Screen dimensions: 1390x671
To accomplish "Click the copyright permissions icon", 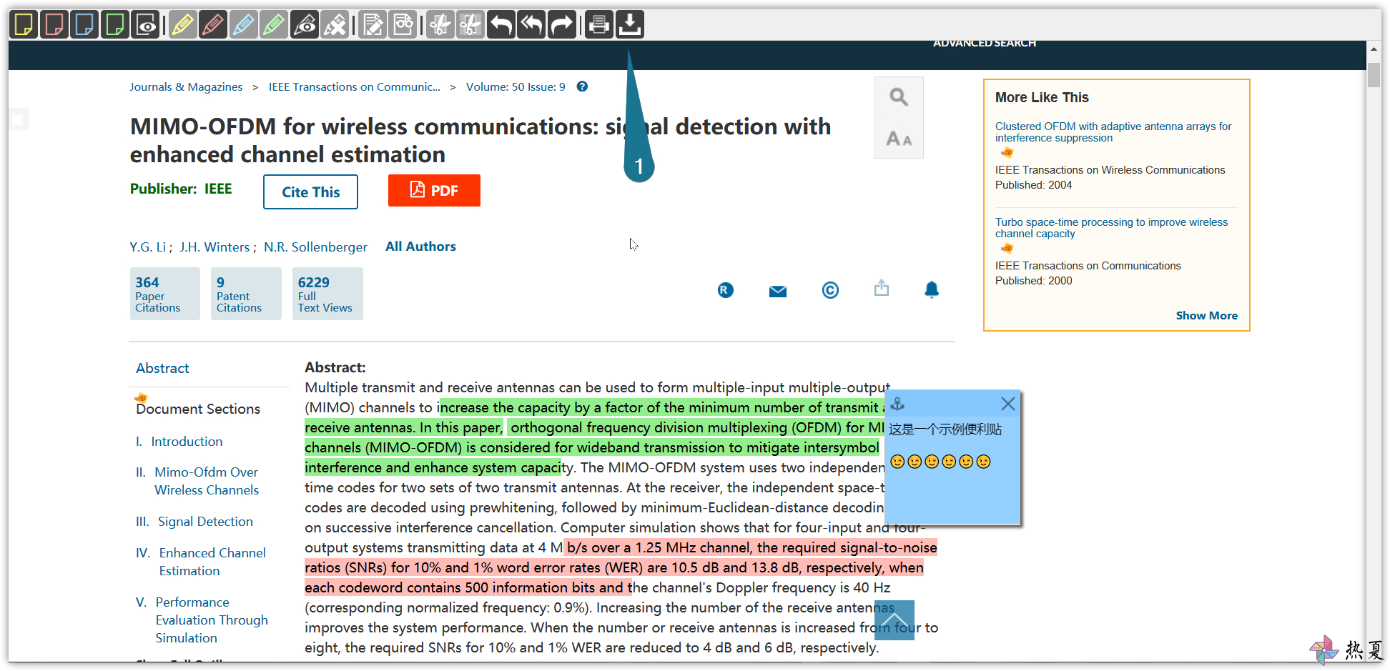I will point(830,290).
